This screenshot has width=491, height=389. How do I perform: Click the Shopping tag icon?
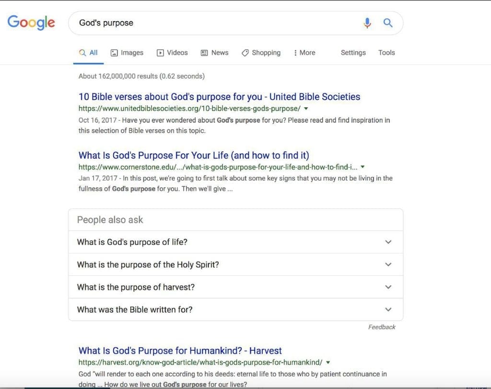click(x=245, y=52)
